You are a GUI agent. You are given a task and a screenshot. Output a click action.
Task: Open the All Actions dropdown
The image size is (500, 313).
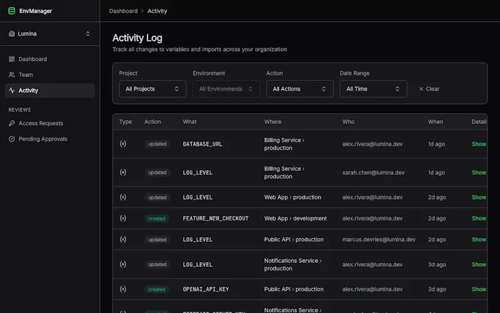coord(300,89)
